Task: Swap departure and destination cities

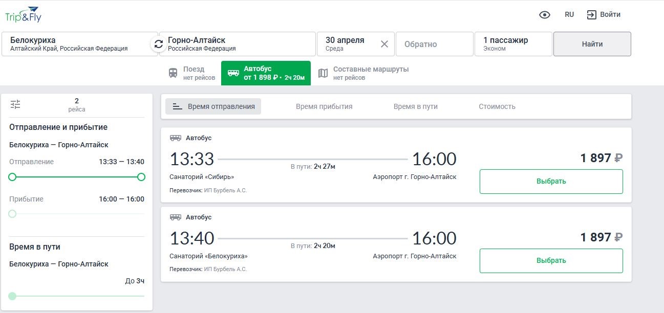Action: [x=159, y=44]
